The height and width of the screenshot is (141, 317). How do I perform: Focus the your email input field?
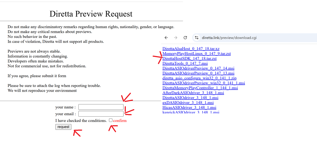pyautogui.click(x=101, y=114)
